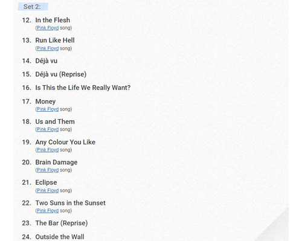Select the Eclipse song title
302x241 pixels.
(46, 182)
